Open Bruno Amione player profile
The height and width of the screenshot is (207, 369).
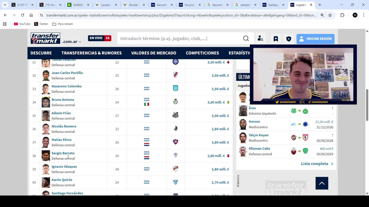[x=63, y=99]
